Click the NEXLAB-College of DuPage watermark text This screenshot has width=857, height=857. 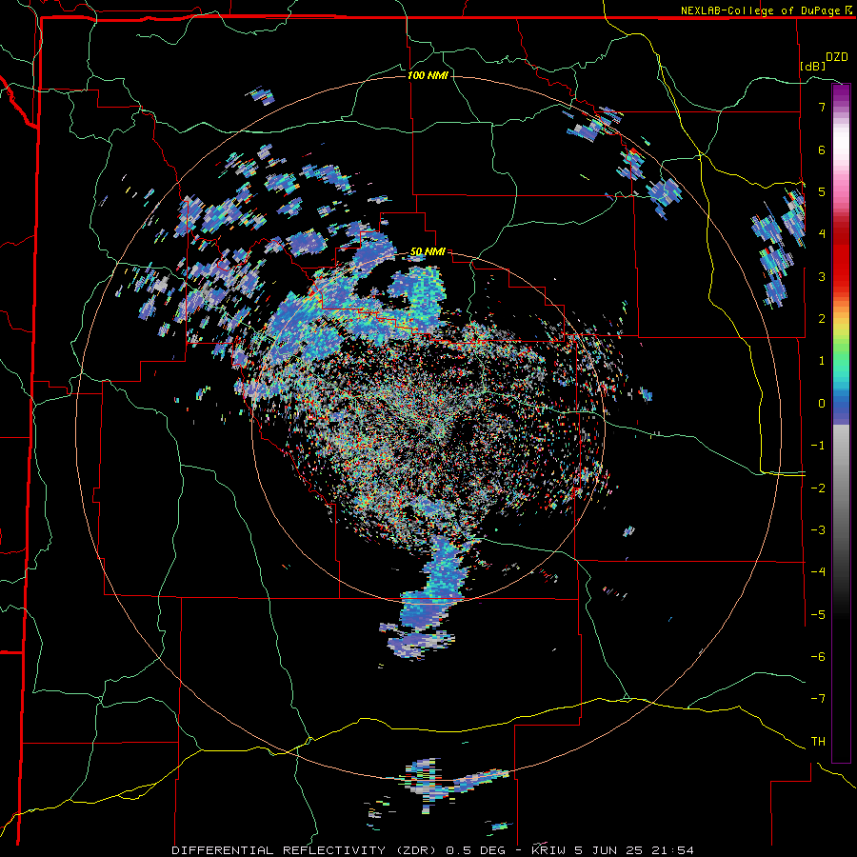click(765, 10)
